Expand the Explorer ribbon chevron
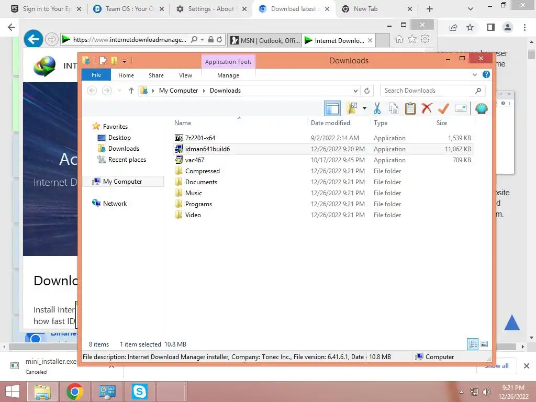536x402 pixels. pyautogui.click(x=474, y=74)
